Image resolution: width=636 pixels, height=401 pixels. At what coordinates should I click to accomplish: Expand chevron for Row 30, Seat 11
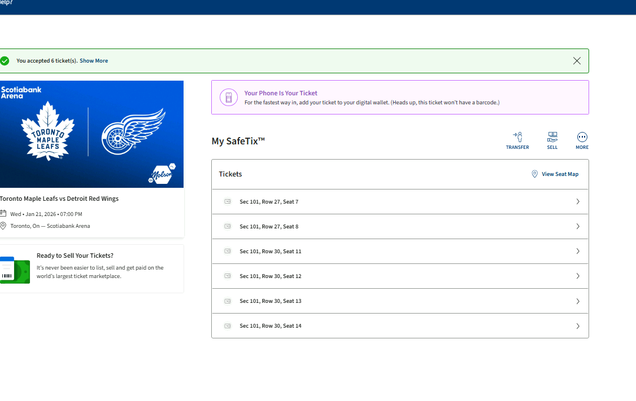(x=578, y=251)
